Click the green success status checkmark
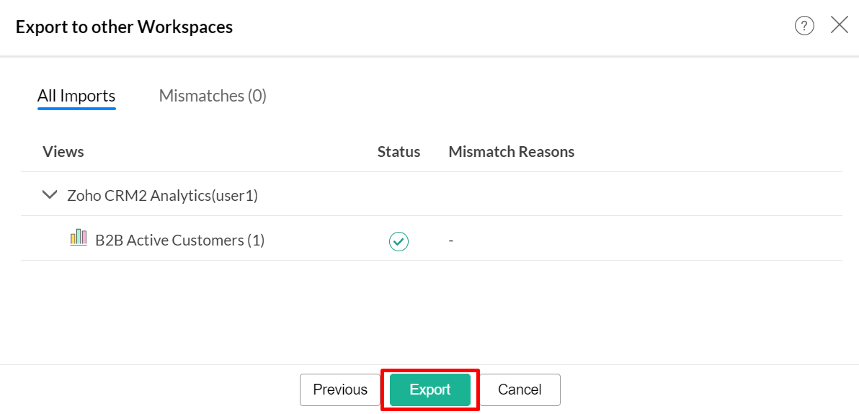859x414 pixels. [399, 241]
